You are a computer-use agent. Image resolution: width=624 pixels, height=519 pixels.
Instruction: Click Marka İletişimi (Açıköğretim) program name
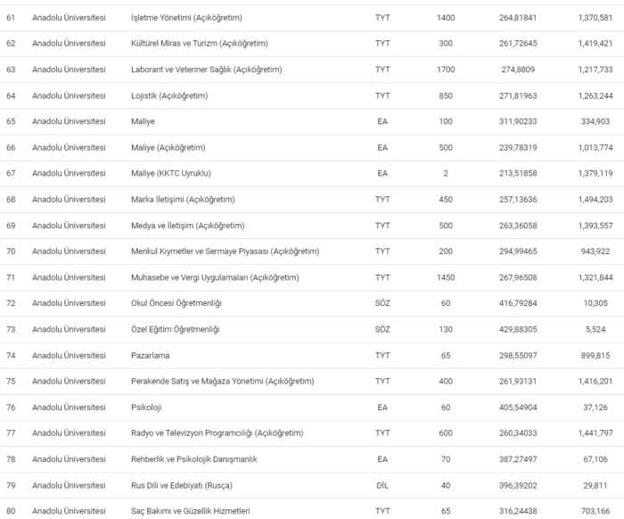(x=183, y=199)
